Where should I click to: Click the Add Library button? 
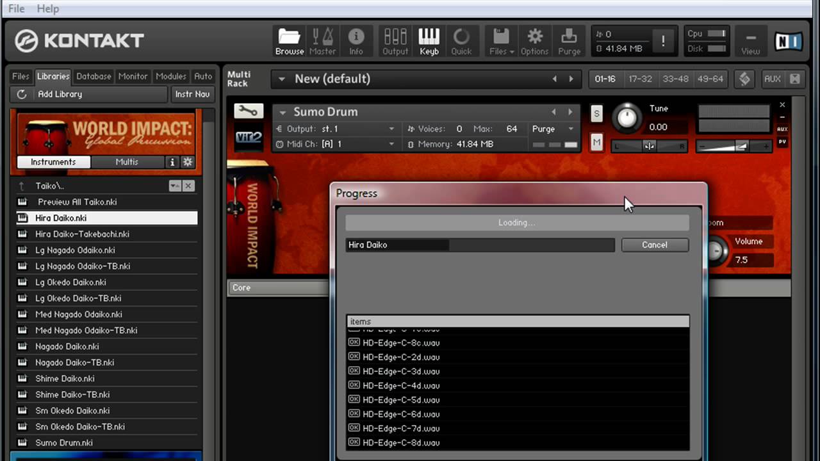(x=88, y=94)
